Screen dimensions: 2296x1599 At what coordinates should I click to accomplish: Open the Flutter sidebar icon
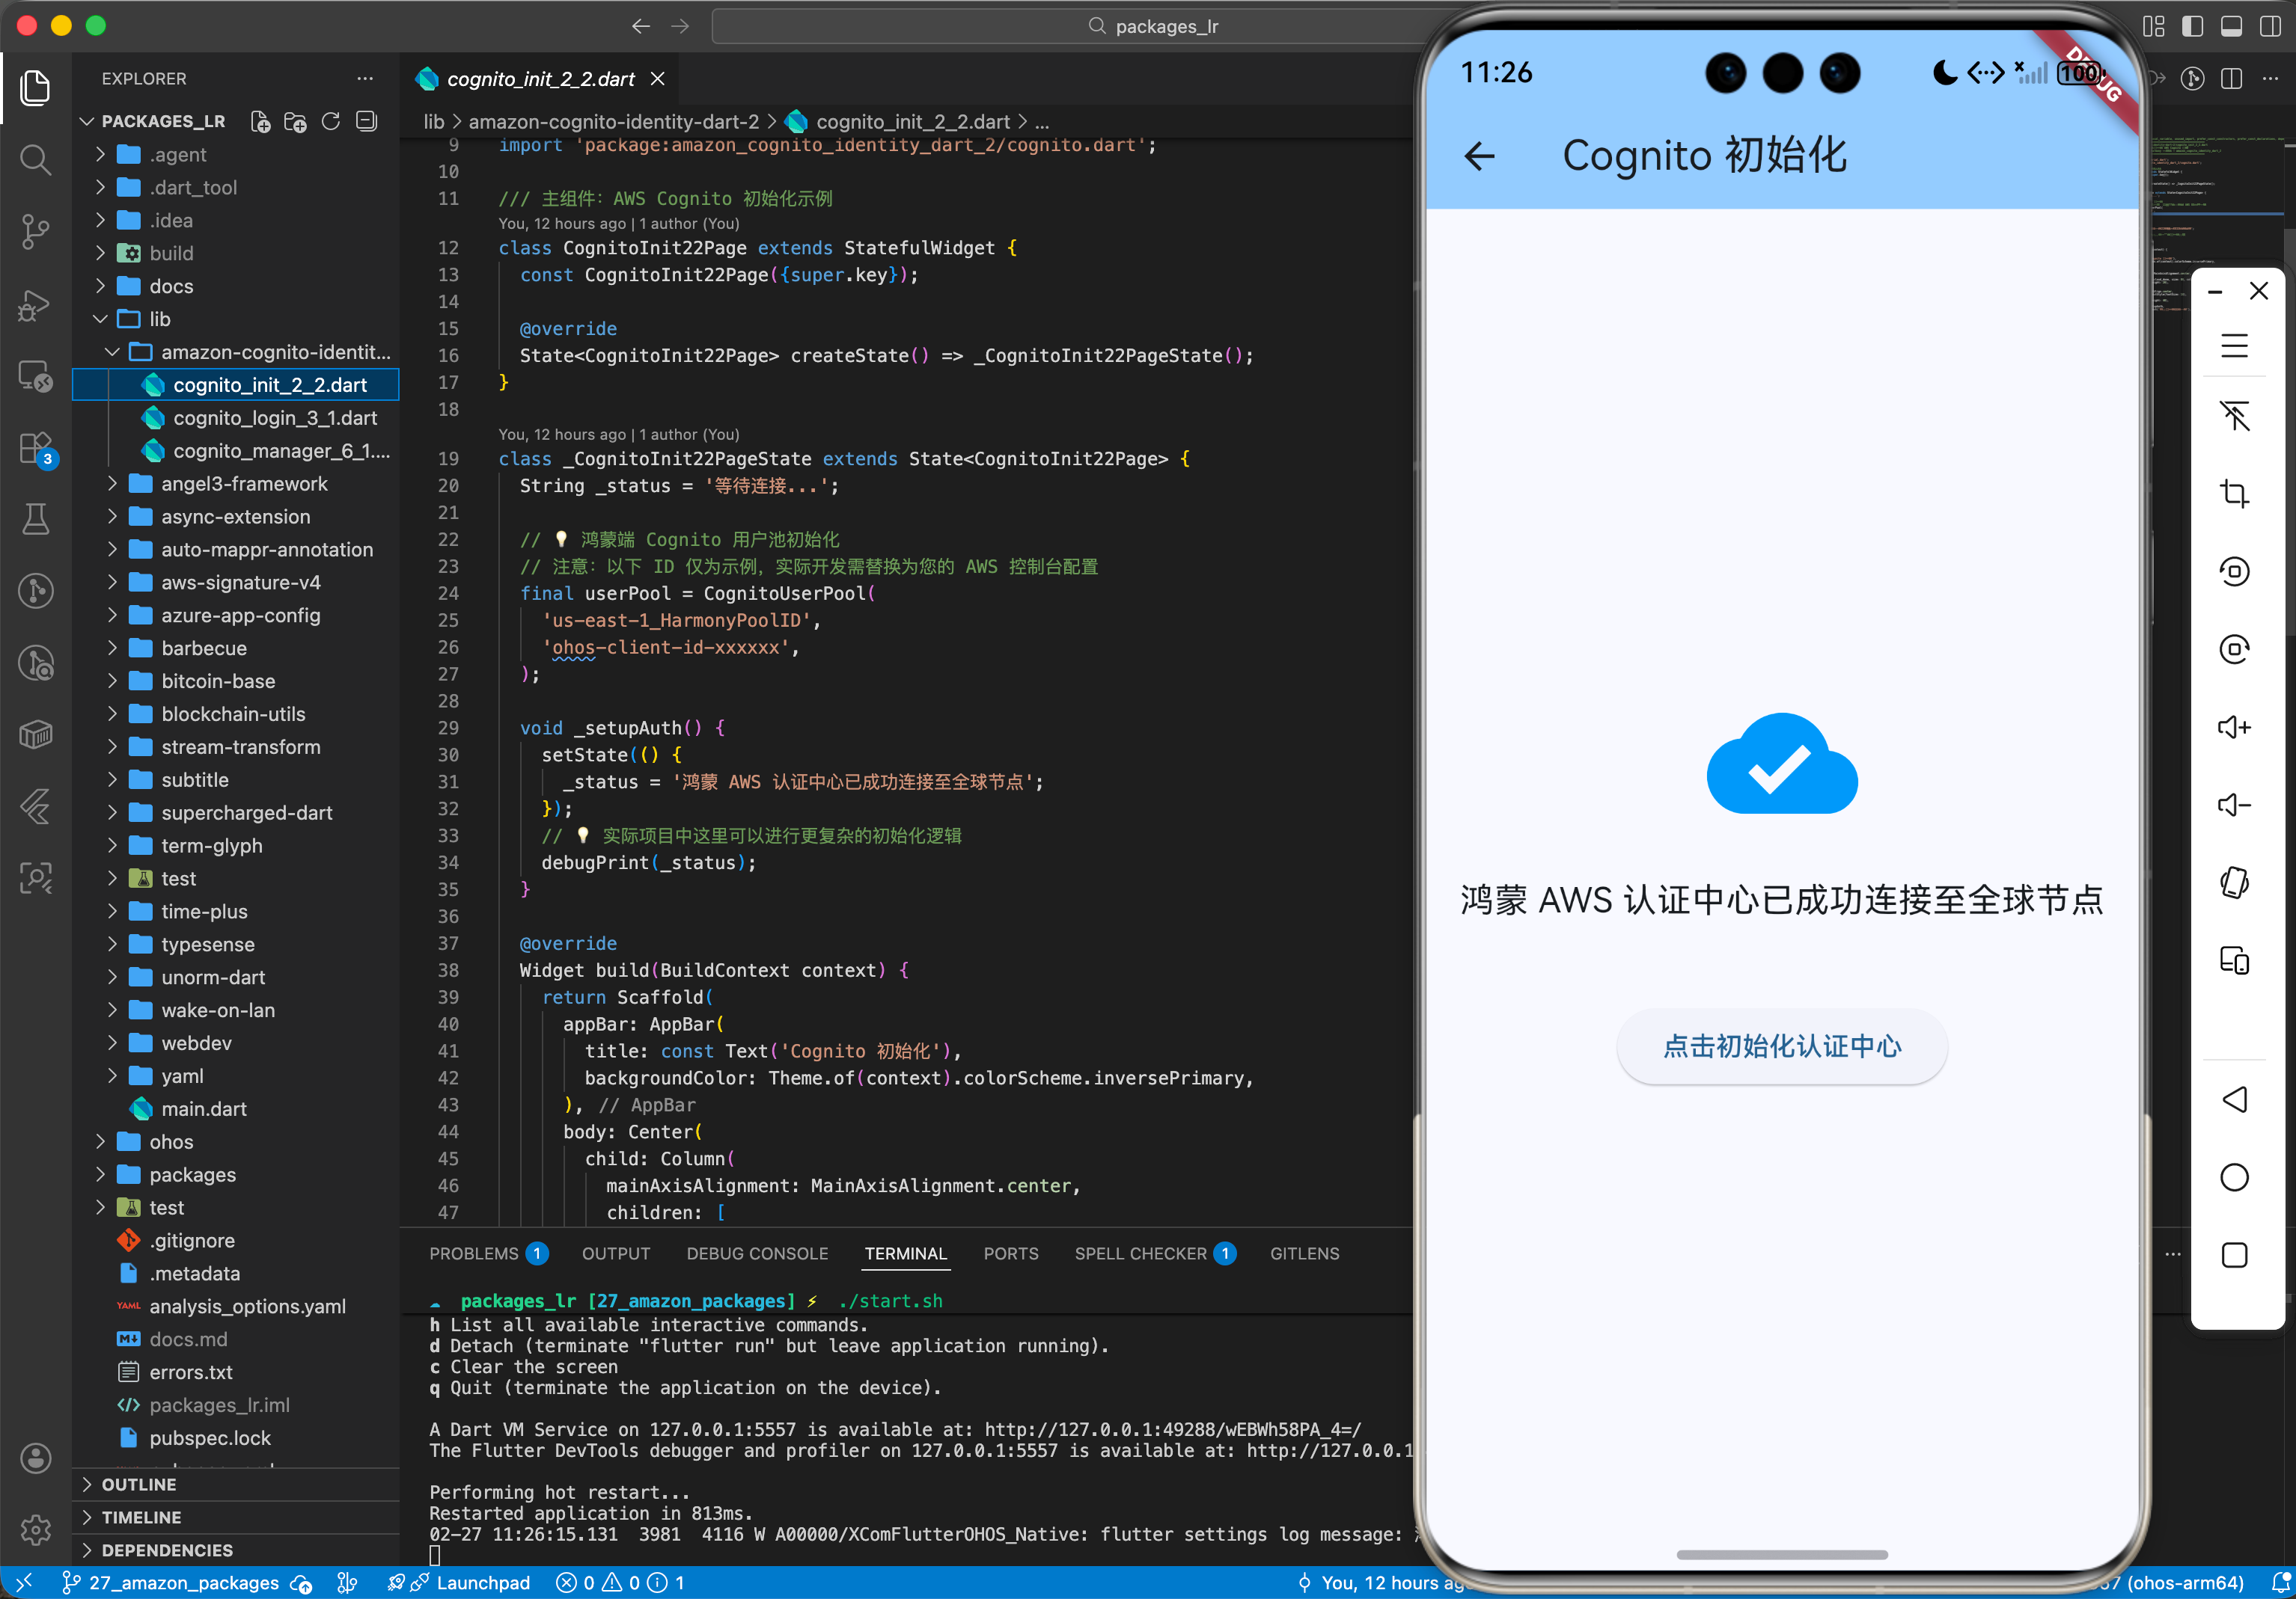[36, 805]
